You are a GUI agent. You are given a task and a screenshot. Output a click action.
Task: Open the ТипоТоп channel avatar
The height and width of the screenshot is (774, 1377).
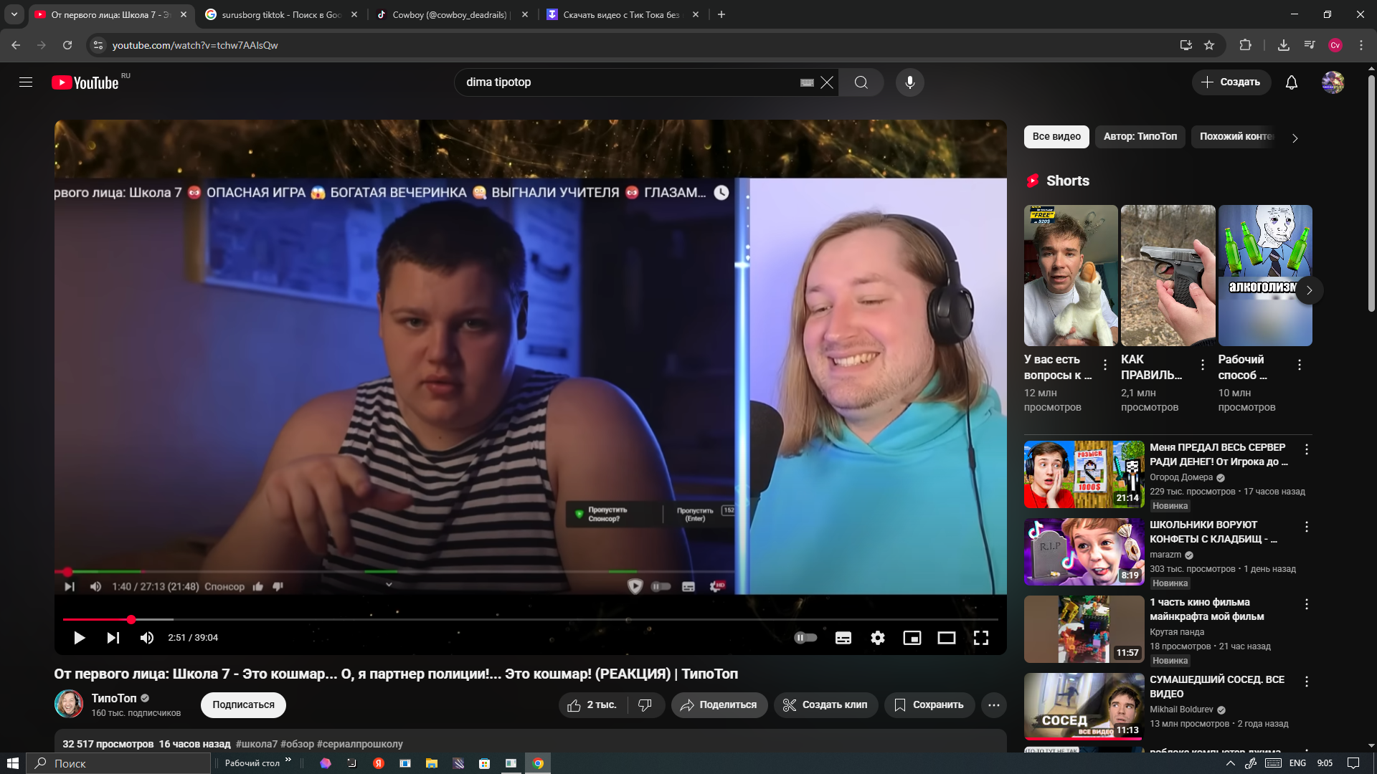[x=69, y=704]
